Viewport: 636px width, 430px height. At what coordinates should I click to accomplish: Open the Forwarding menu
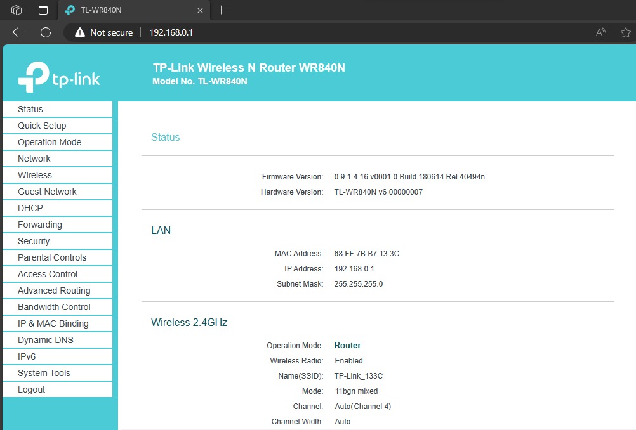(x=57, y=225)
